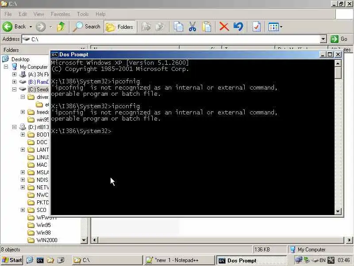Image resolution: width=354 pixels, height=266 pixels.
Task: Open Search in Explorer toolbar
Action: coord(87,27)
